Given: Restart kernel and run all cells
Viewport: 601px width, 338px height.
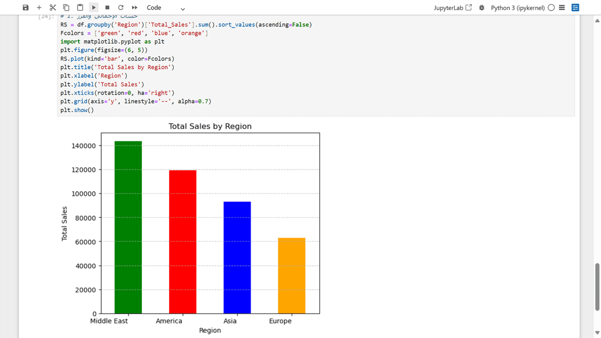Looking at the screenshot, I should click(x=134, y=8).
